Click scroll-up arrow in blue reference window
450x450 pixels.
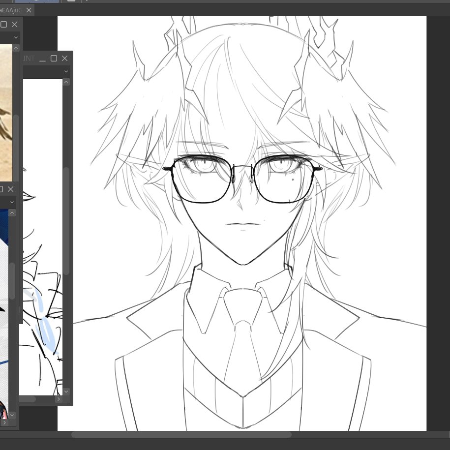[12, 213]
